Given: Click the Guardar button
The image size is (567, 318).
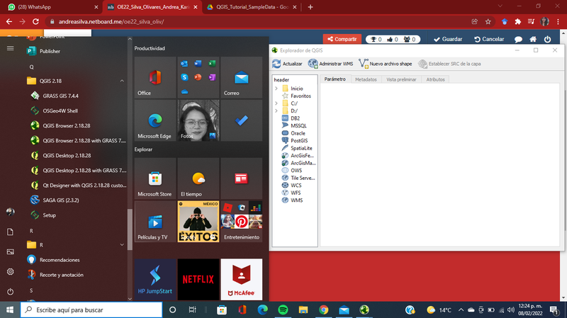Looking at the screenshot, I should click(448, 39).
